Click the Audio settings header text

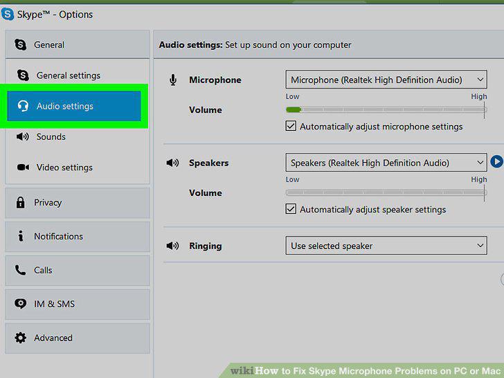(x=255, y=45)
